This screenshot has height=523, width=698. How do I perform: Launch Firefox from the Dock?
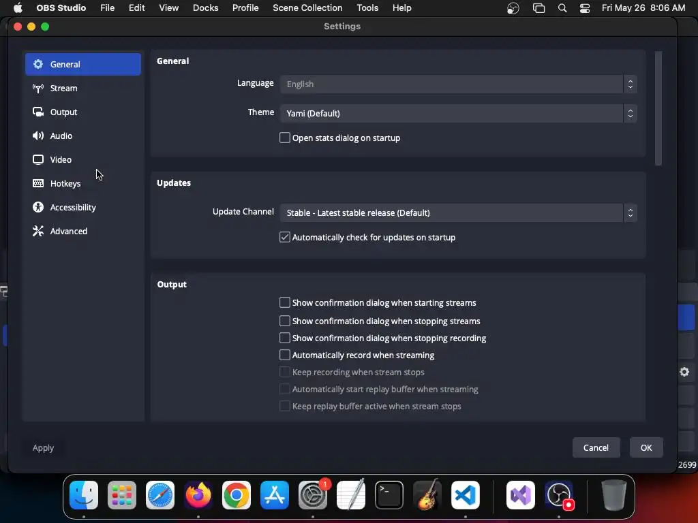[x=198, y=495]
